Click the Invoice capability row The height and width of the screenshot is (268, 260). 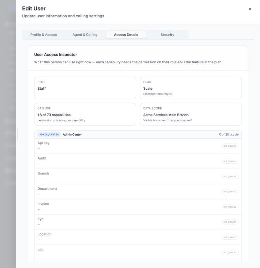click(138, 207)
